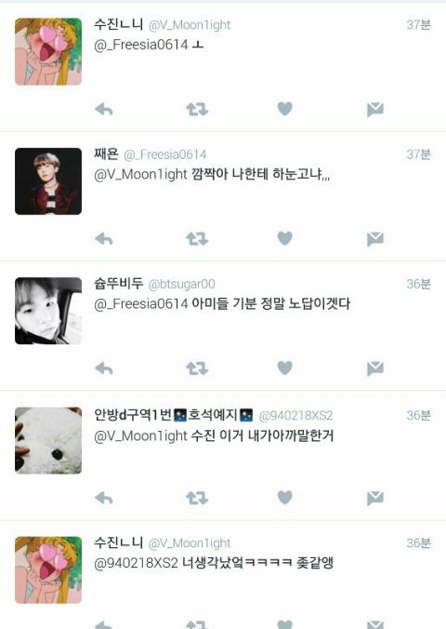Open 째욘's profile picture

48,181
